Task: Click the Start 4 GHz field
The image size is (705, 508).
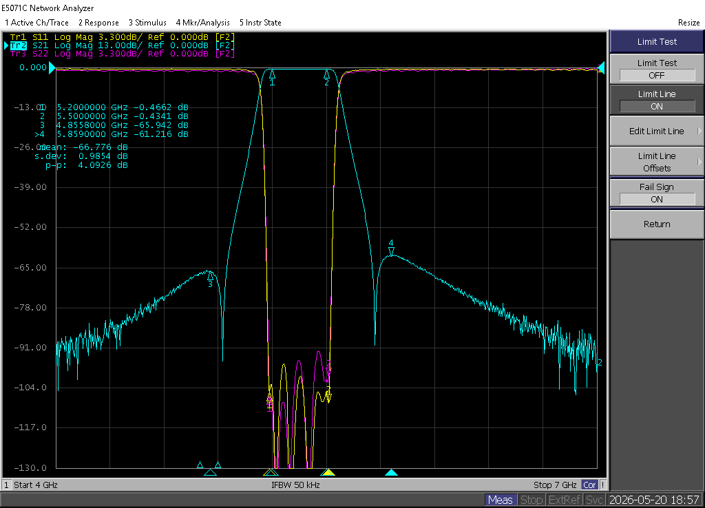Action: click(36, 485)
